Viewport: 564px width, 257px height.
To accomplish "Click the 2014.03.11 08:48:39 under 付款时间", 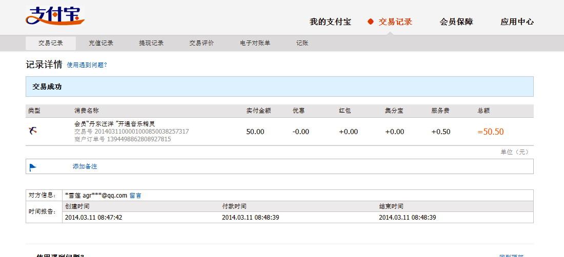I will (251, 218).
